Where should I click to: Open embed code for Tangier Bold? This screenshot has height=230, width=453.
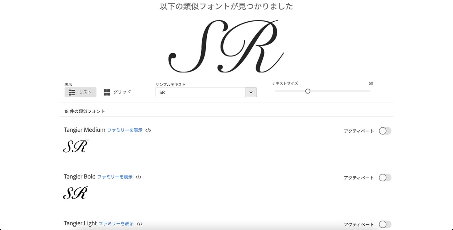coord(138,177)
